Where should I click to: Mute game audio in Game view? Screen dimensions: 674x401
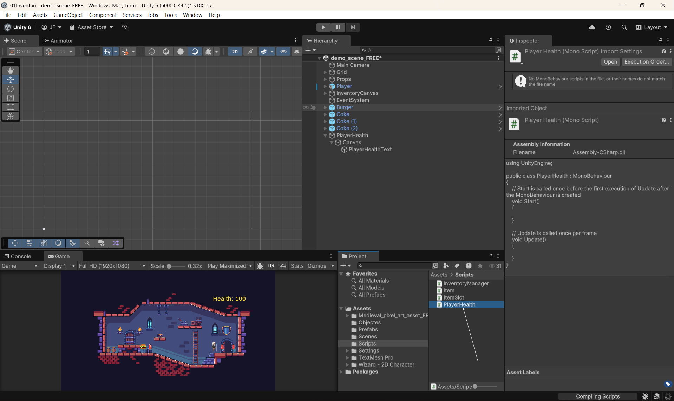point(271,266)
